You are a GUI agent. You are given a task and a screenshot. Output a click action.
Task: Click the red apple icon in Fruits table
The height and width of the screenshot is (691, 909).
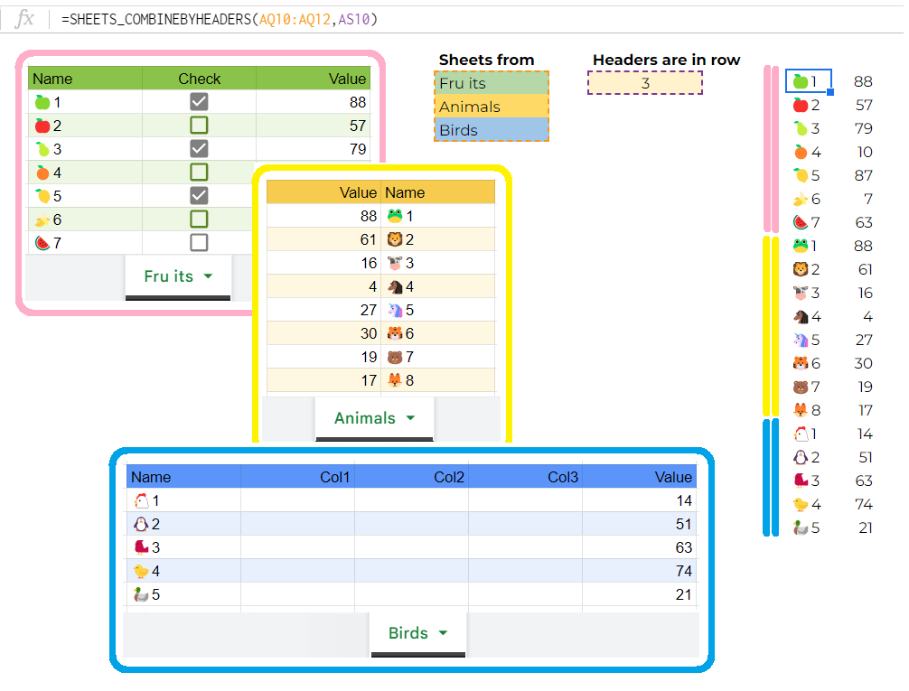[42, 126]
